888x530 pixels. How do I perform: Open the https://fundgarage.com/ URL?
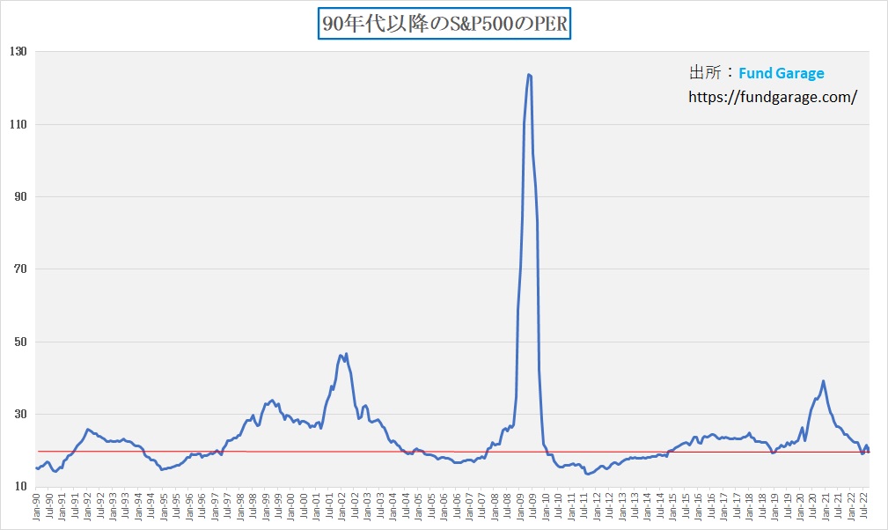(x=772, y=98)
